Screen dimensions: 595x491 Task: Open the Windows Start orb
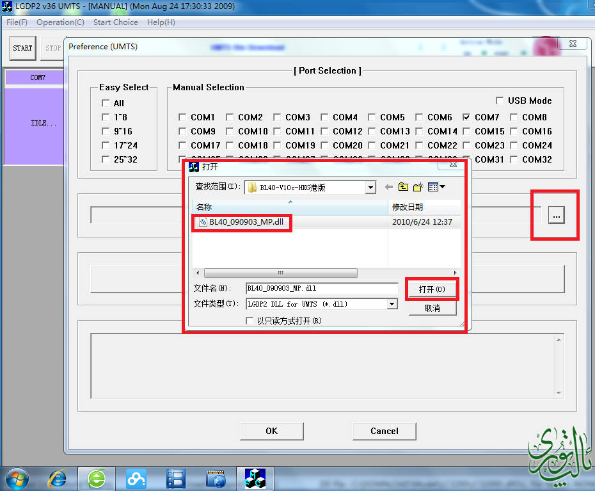click(x=17, y=479)
